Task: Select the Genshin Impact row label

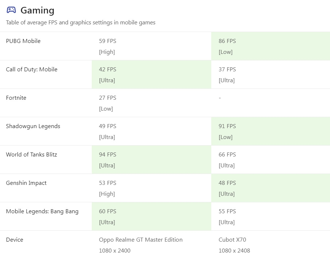Action: [26, 183]
